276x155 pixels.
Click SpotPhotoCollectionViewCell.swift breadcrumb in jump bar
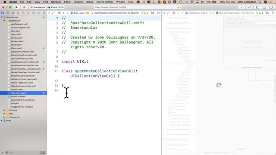110,13
